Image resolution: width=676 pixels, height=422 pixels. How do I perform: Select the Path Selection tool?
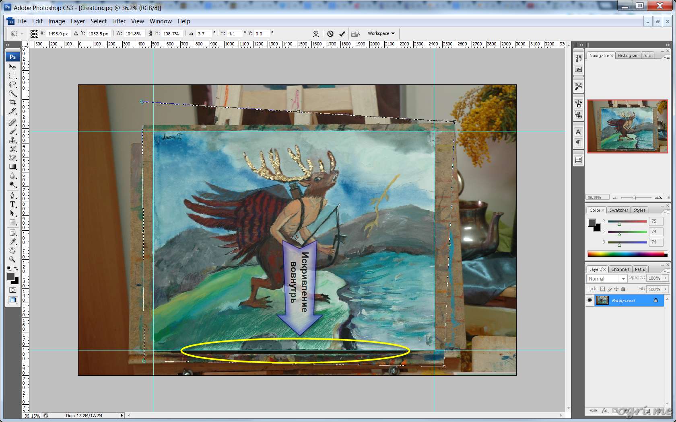[12, 213]
